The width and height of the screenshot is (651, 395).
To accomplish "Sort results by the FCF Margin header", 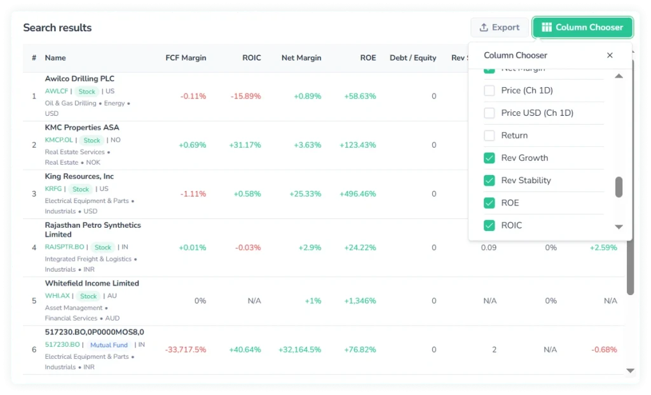I will [186, 58].
